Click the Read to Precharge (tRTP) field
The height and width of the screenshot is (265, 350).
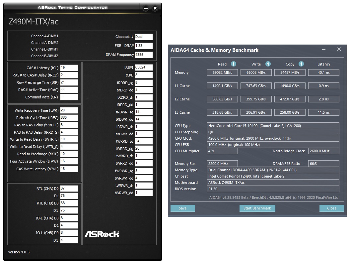tap(69, 154)
